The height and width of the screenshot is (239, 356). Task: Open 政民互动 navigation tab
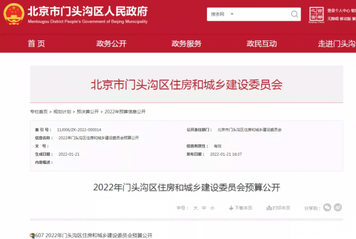pos(262,43)
